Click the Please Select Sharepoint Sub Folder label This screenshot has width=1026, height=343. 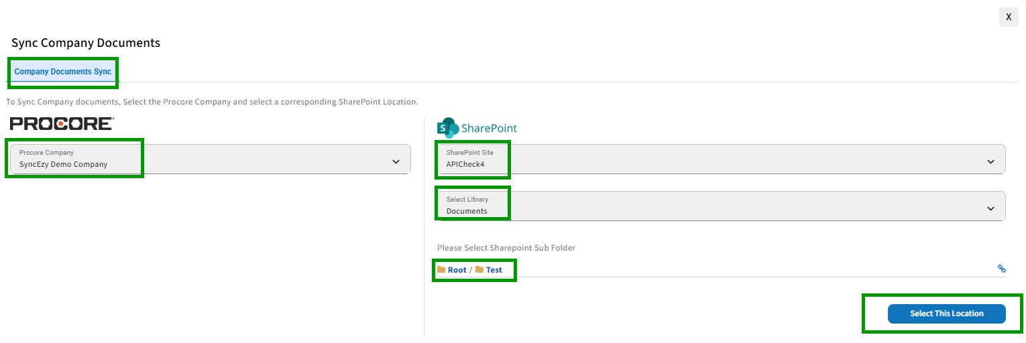(x=506, y=248)
